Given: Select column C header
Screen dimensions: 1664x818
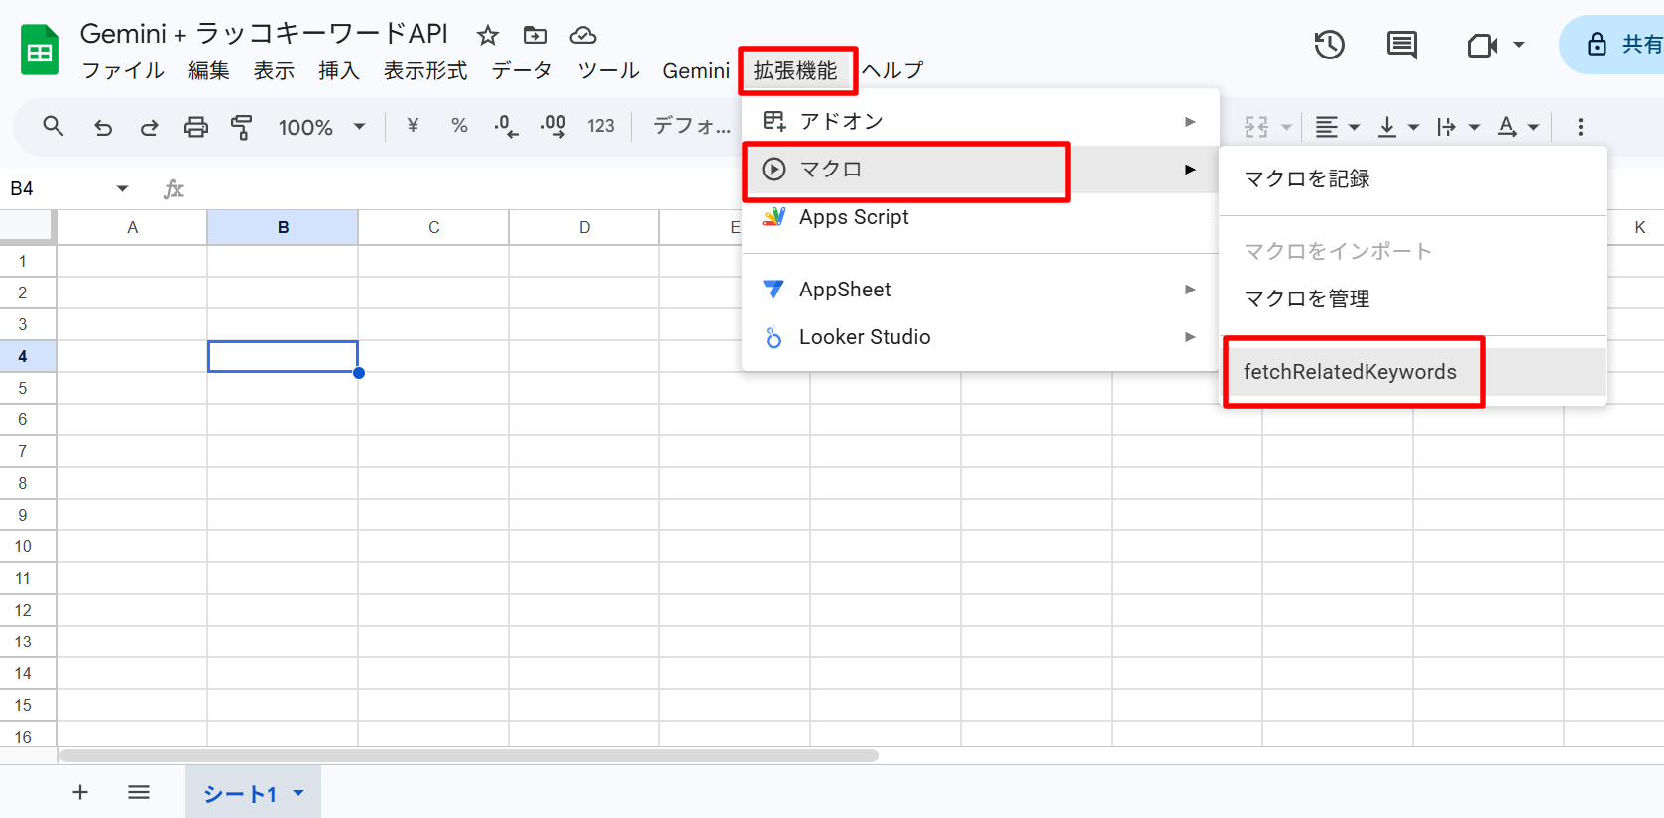Looking at the screenshot, I should coord(433,227).
